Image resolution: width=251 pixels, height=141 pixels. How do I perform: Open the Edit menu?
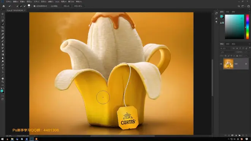point(16,2)
